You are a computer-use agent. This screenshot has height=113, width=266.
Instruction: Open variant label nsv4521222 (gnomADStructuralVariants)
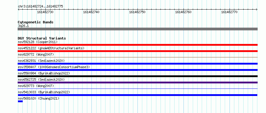51,48
